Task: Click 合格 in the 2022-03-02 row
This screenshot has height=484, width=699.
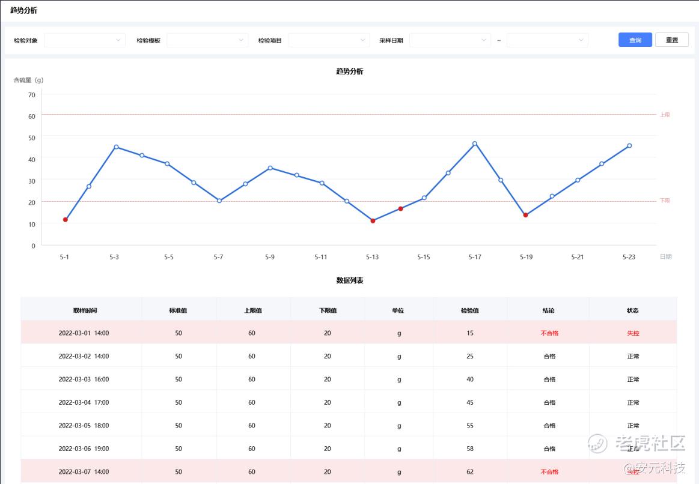Action: [549, 356]
